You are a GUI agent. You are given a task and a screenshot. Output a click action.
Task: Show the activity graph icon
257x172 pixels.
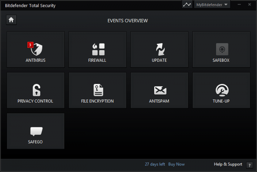(187, 5)
